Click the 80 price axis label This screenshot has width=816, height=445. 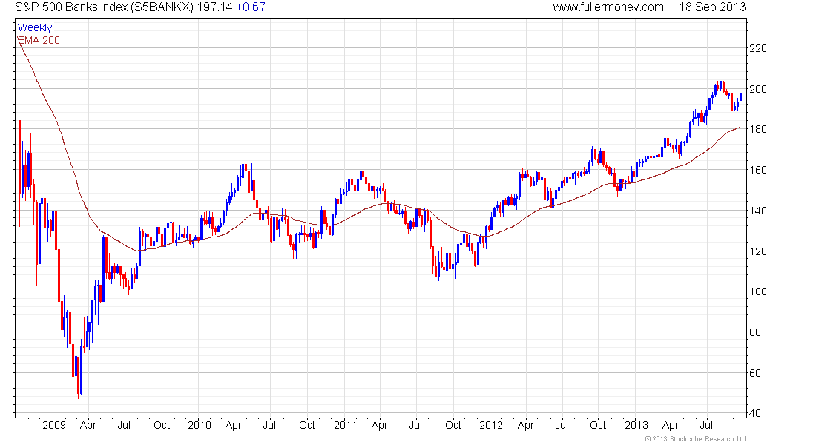click(x=754, y=332)
